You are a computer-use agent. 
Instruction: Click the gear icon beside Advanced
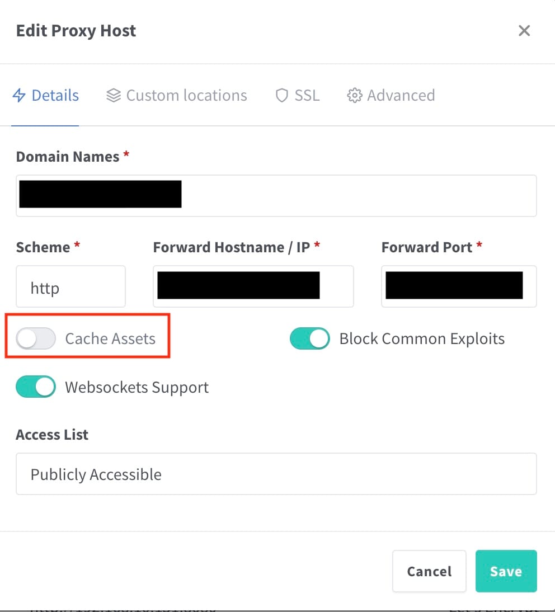[354, 96]
